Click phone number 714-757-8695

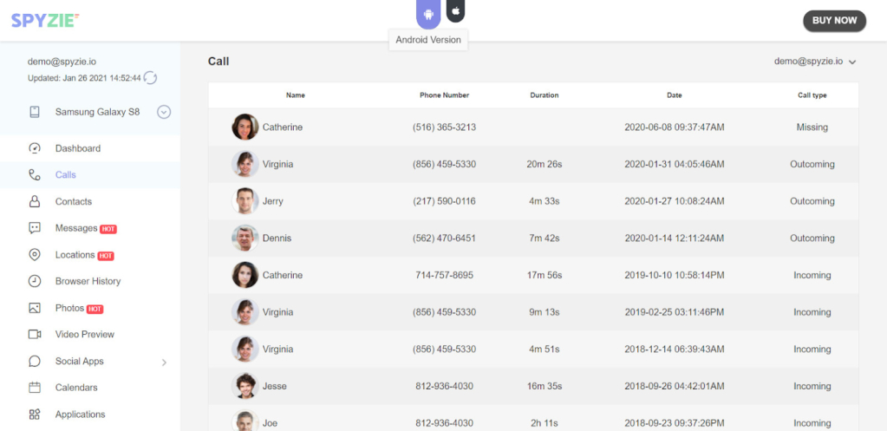click(x=444, y=275)
